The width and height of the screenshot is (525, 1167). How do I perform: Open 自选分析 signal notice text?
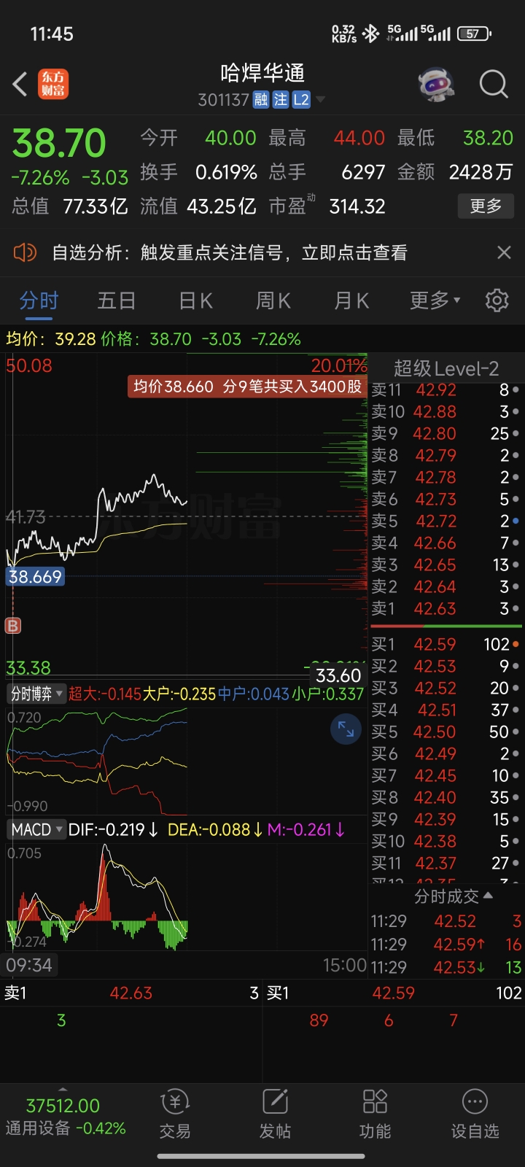coord(230,253)
